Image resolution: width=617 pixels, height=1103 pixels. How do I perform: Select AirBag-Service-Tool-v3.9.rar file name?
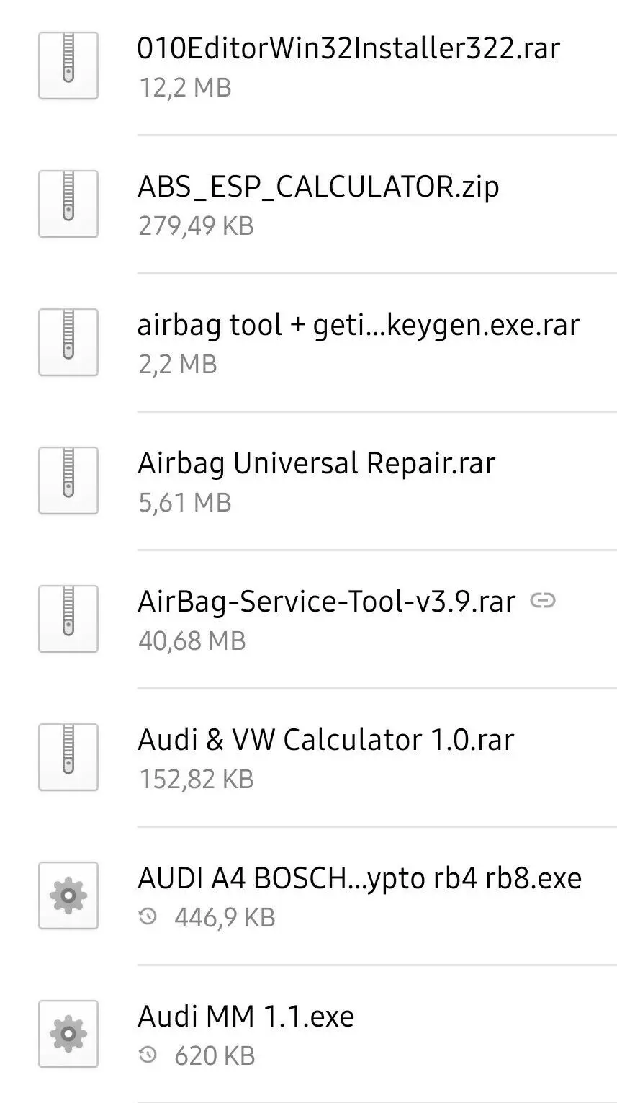click(326, 602)
